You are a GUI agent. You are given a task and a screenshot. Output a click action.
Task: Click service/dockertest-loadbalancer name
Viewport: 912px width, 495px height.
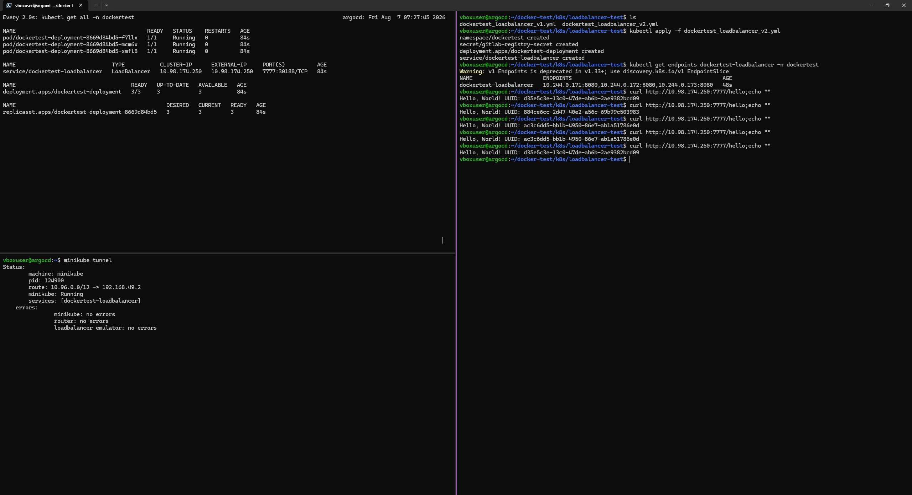(53, 71)
